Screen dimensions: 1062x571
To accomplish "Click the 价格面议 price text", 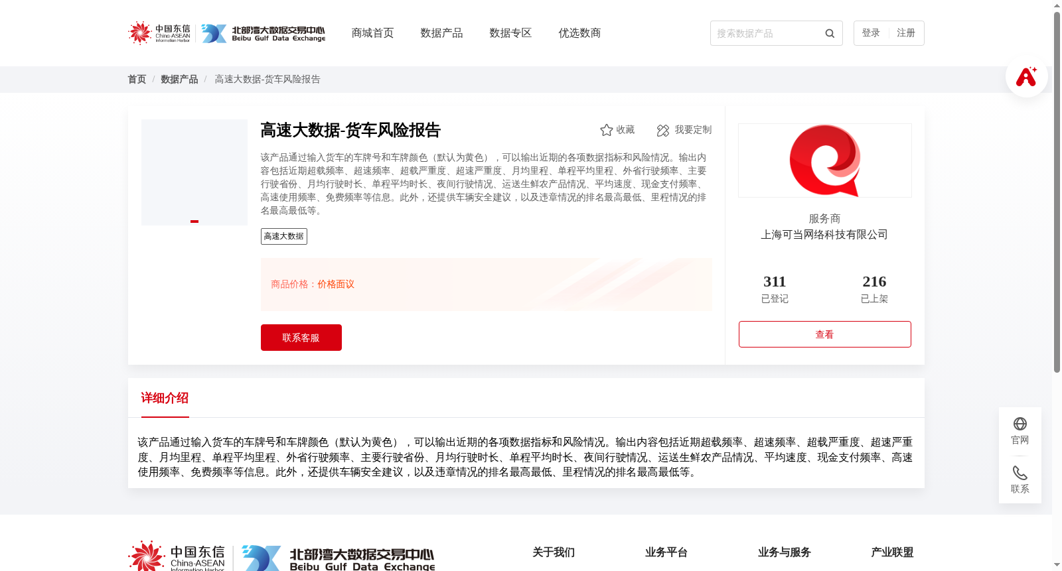I will pos(336,285).
